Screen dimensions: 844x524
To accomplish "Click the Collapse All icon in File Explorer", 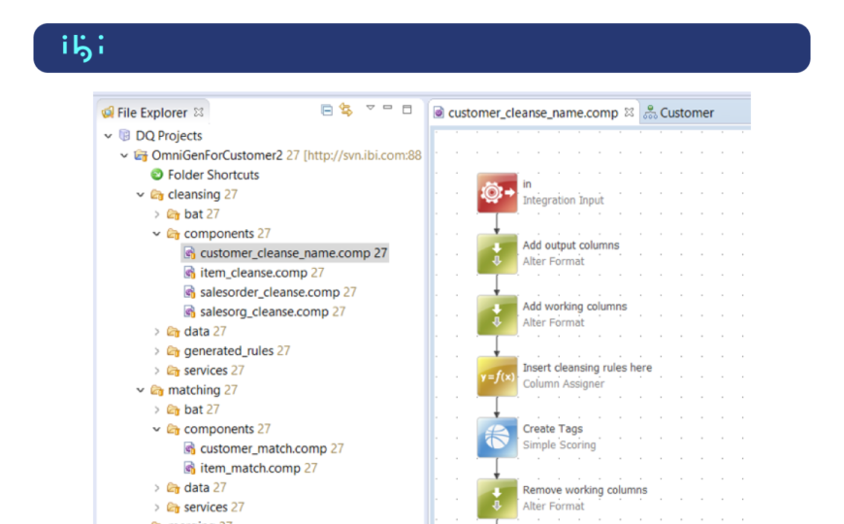I will coord(327,110).
